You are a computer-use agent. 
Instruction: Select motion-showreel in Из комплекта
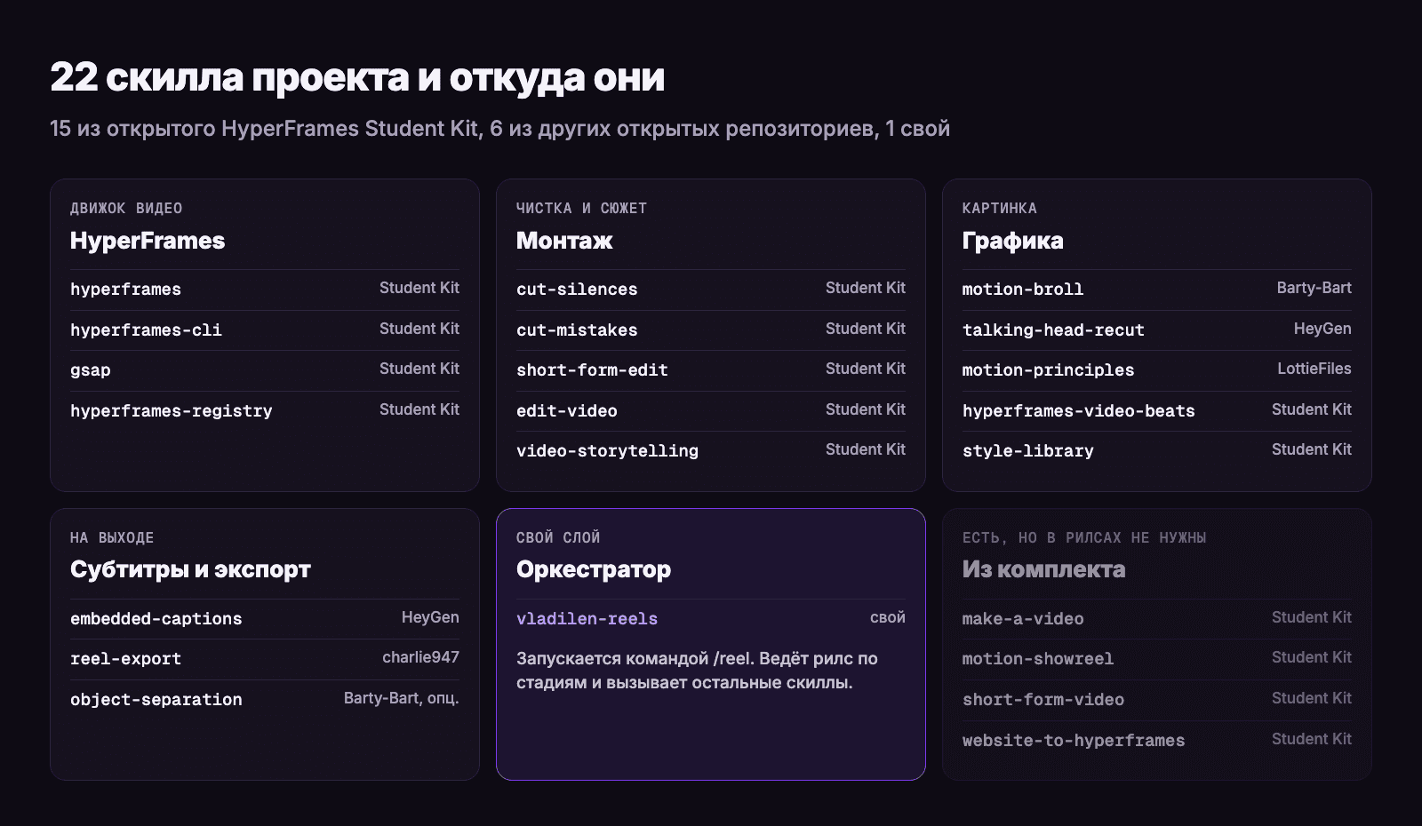(x=1038, y=659)
